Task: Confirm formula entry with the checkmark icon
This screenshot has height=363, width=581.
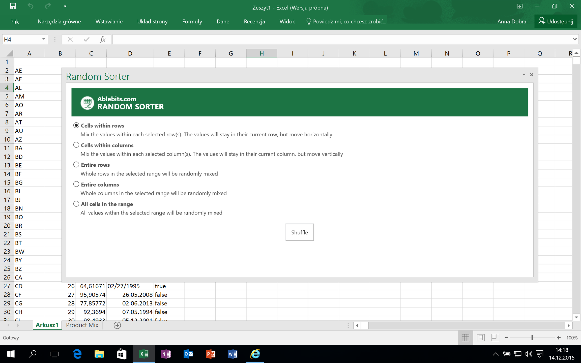Action: tap(86, 39)
